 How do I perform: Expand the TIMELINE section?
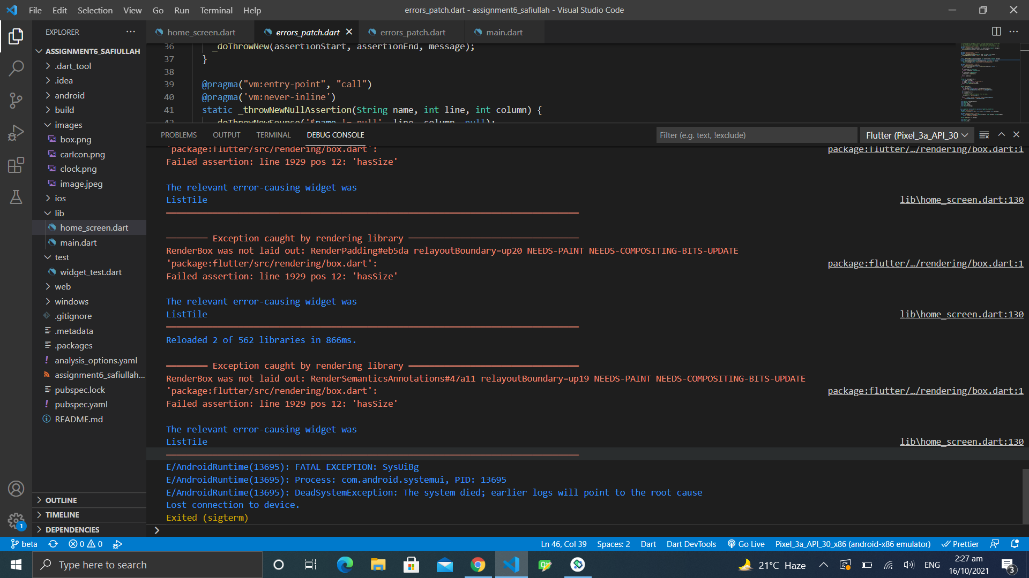(89, 514)
